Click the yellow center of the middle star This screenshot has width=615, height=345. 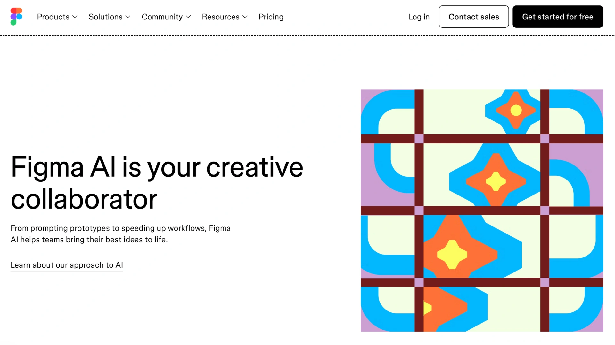(x=496, y=181)
